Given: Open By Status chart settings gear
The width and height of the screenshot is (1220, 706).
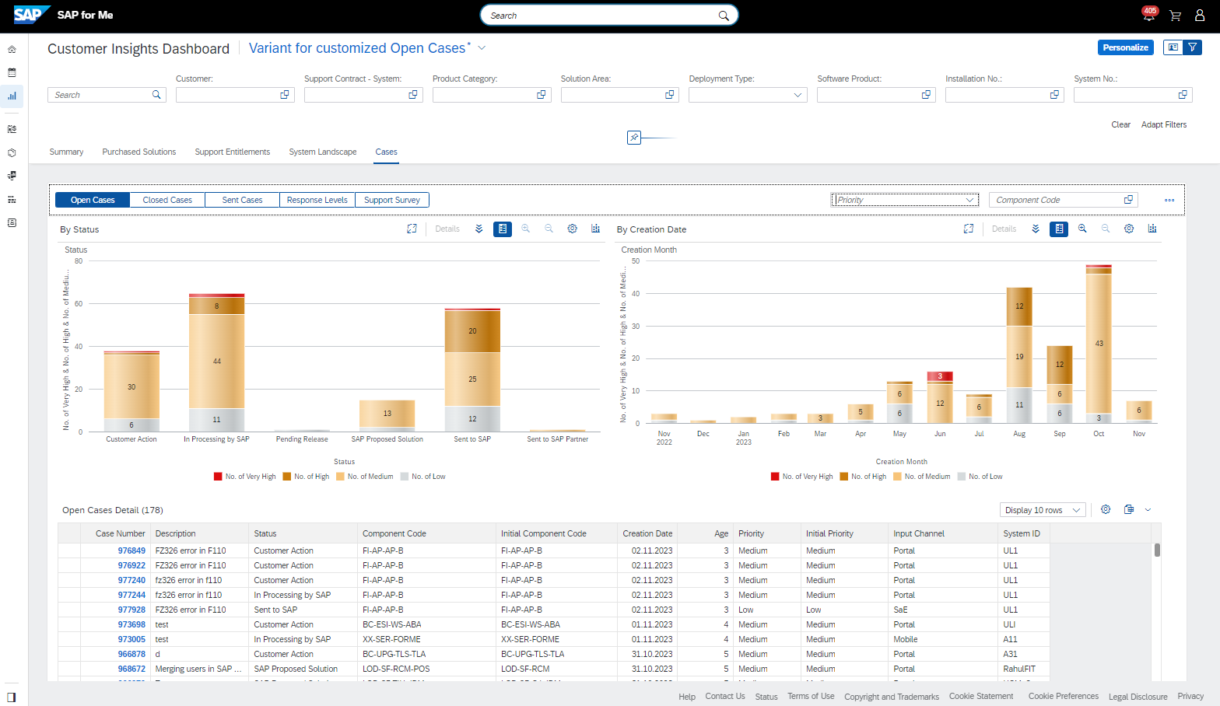Looking at the screenshot, I should (572, 229).
